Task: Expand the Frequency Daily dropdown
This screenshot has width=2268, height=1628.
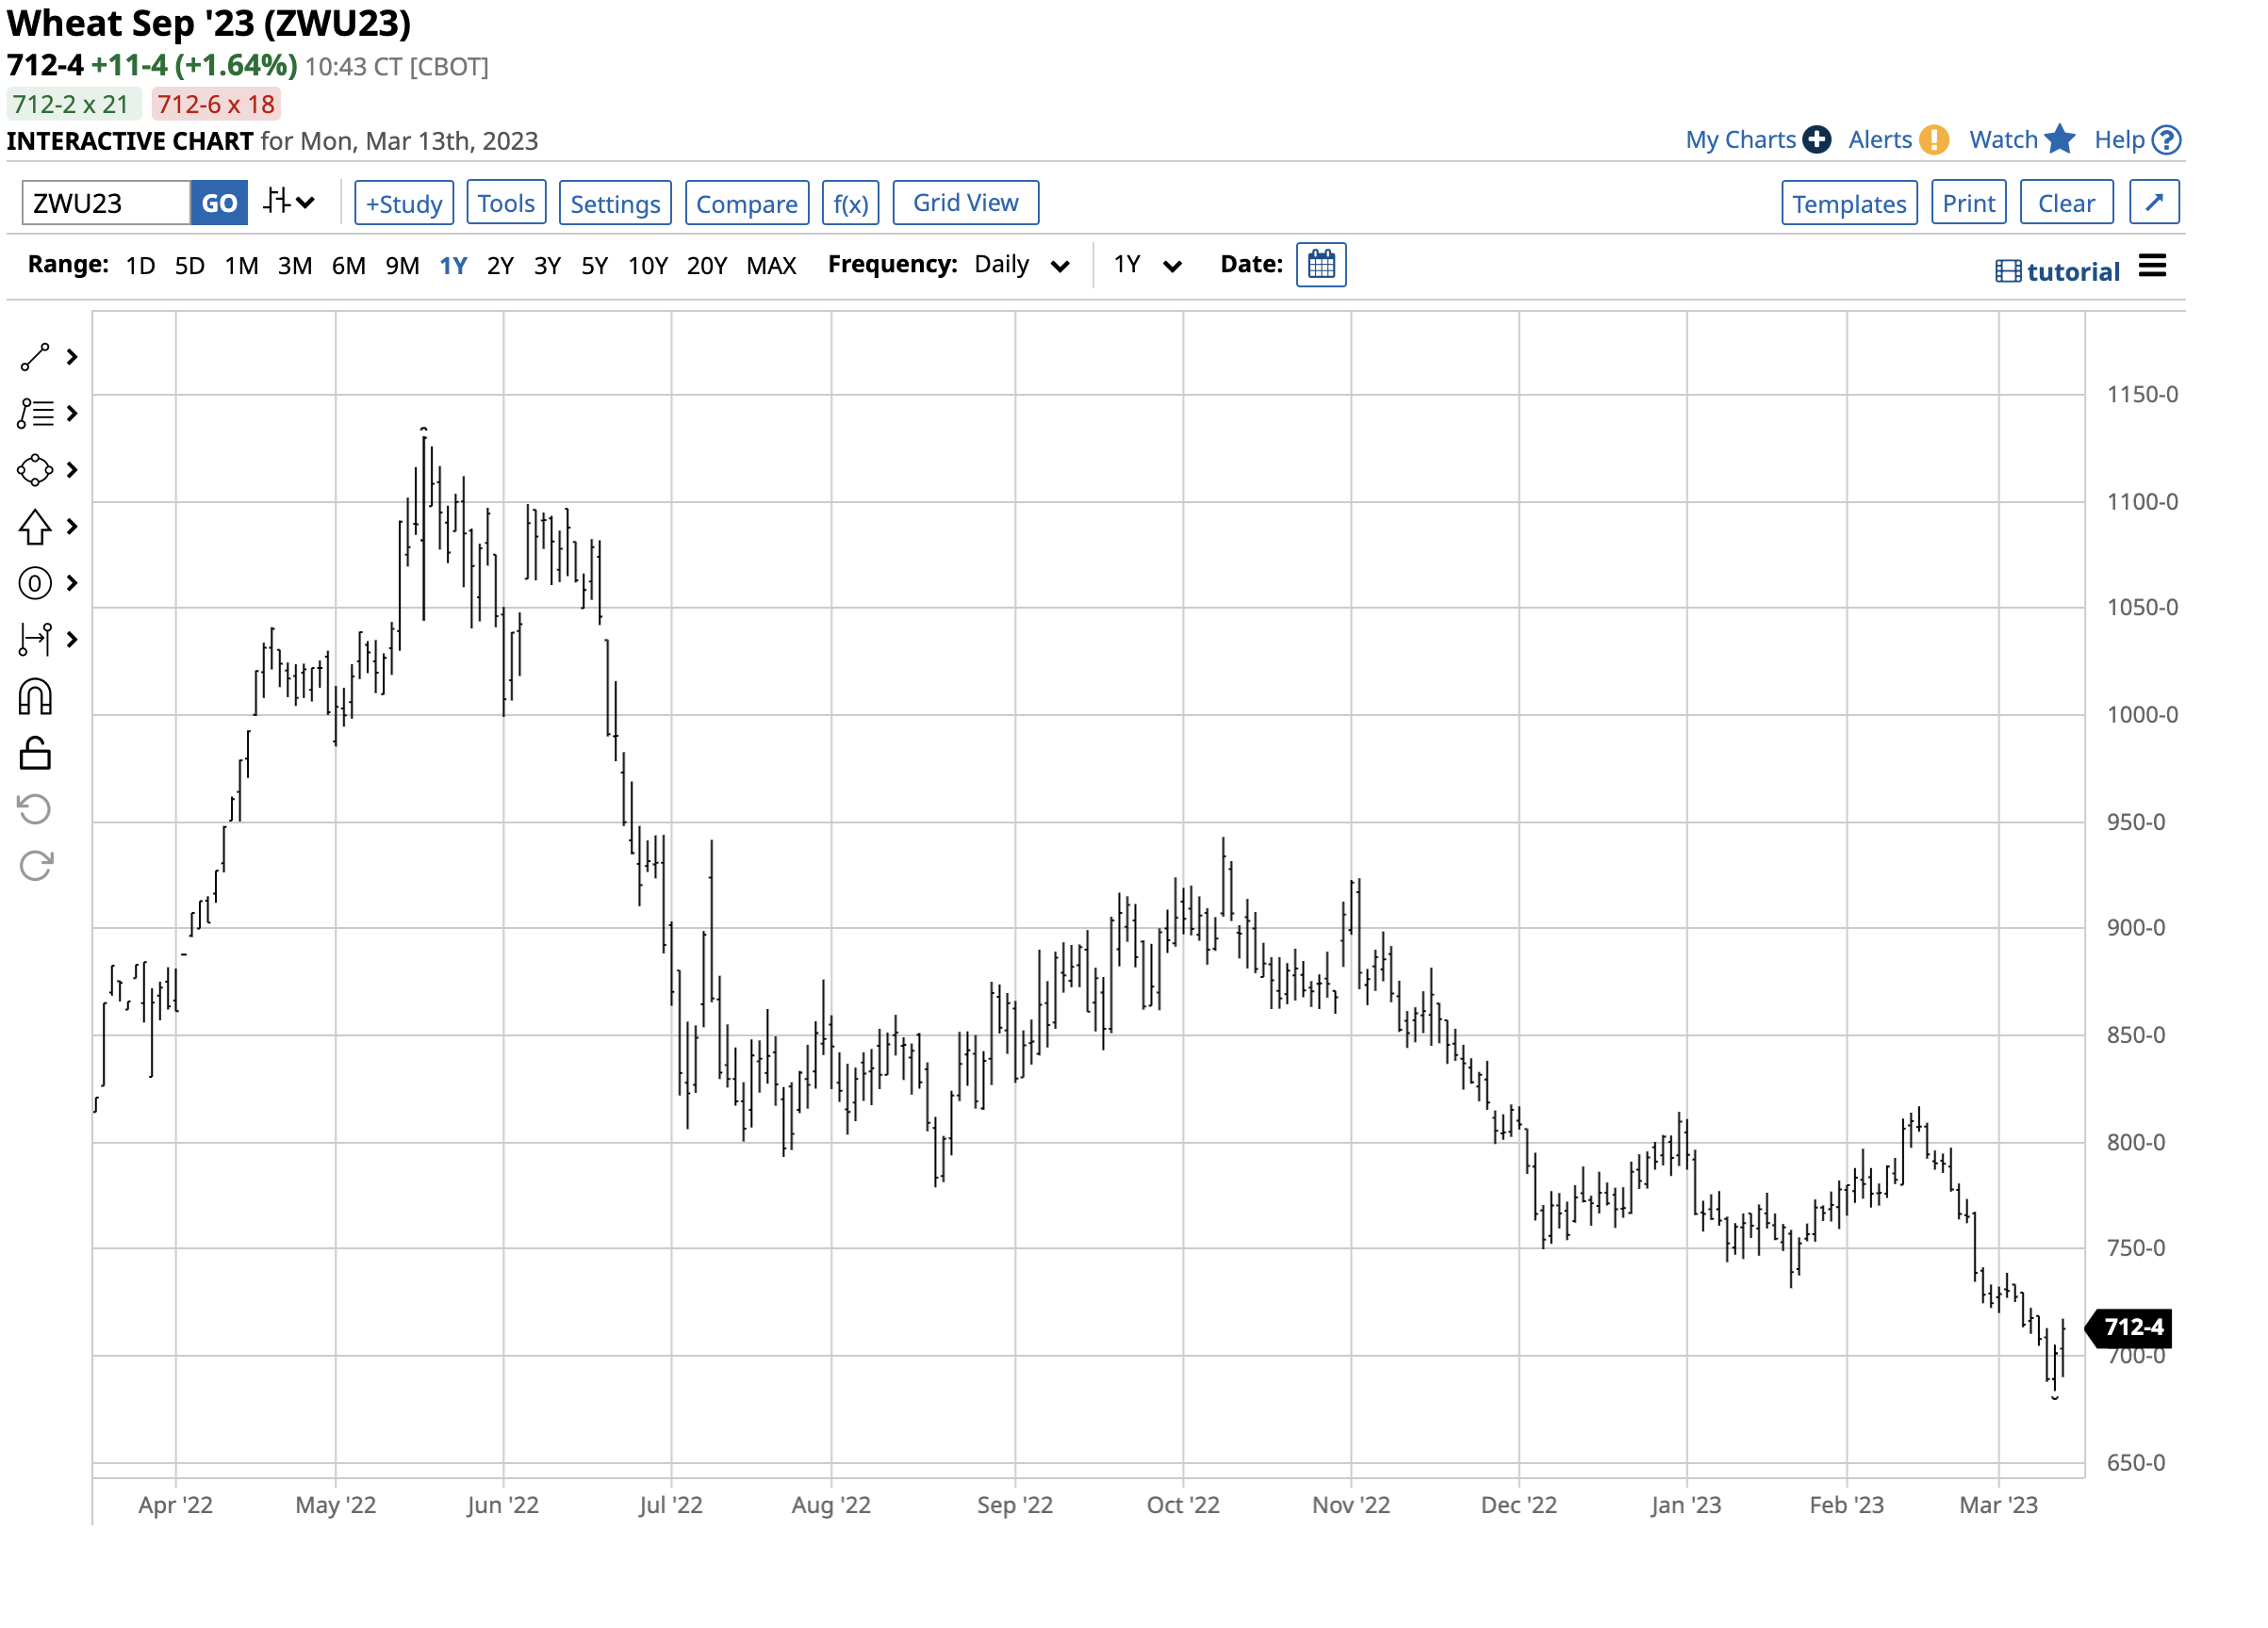Action: [x=1021, y=265]
